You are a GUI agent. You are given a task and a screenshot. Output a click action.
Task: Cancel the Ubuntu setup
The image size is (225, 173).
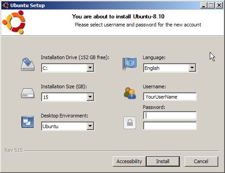click(x=201, y=161)
